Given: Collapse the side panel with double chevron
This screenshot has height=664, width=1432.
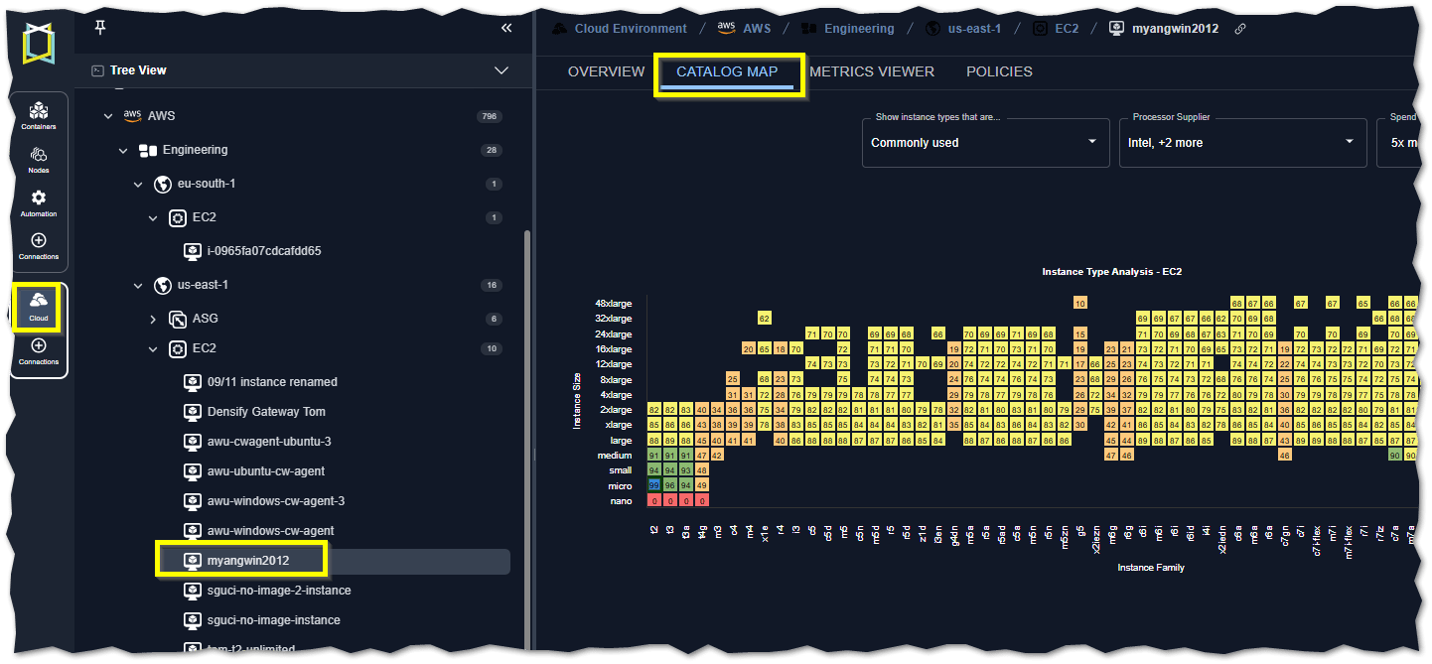Looking at the screenshot, I should pyautogui.click(x=506, y=28).
